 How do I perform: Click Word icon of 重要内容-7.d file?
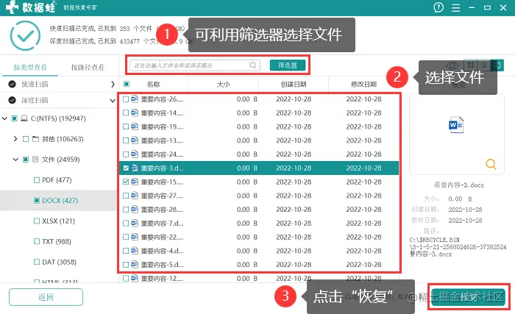[135, 223]
